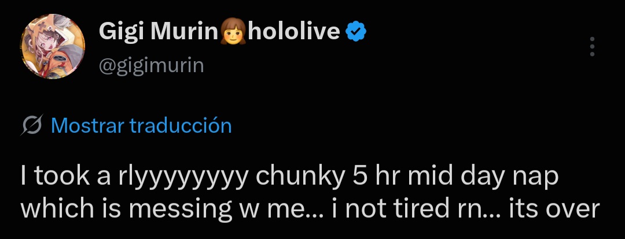Click the word hololive in the name

tap(294, 31)
